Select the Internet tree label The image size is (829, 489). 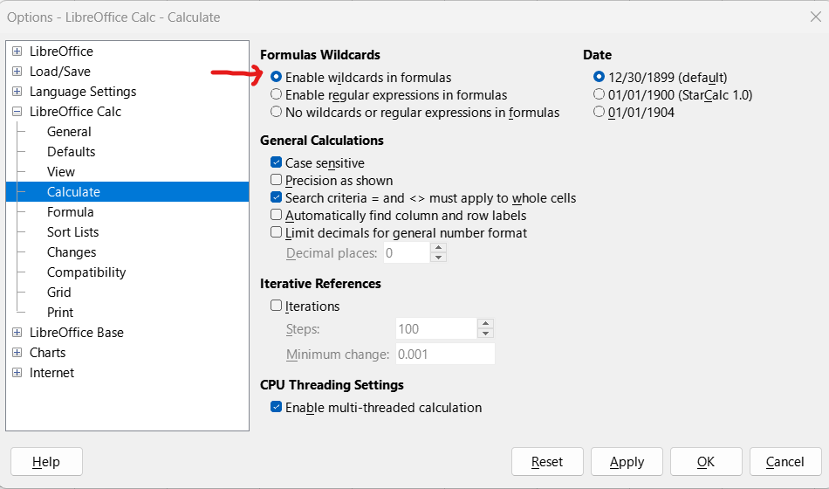[x=51, y=373]
